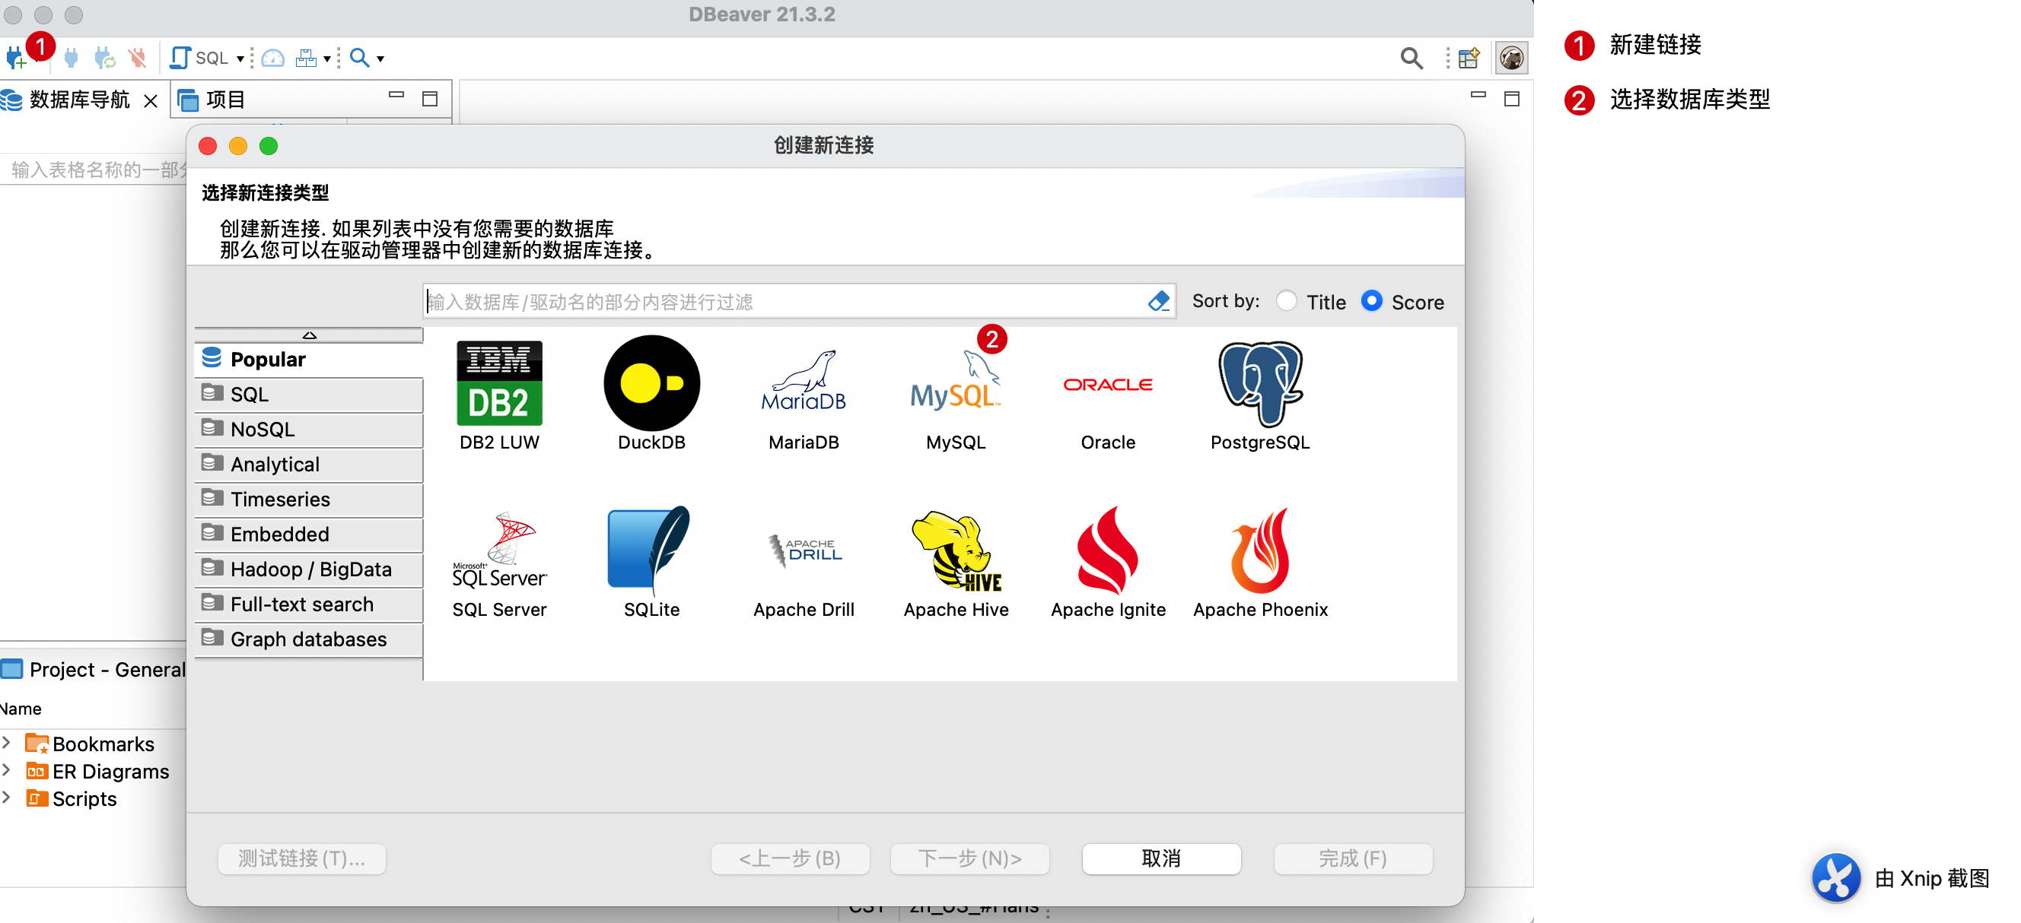Sort drivers by Score

coord(1370,301)
